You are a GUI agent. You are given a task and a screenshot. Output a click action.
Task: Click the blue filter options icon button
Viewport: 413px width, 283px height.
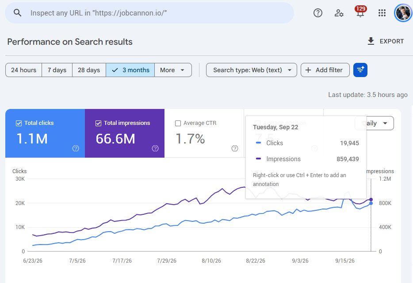pos(360,70)
